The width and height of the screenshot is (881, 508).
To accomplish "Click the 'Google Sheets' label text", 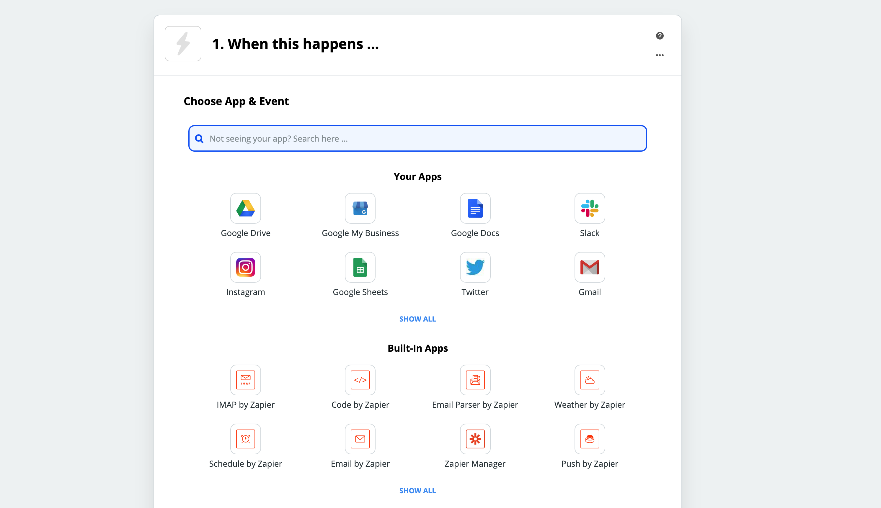I will pos(360,292).
